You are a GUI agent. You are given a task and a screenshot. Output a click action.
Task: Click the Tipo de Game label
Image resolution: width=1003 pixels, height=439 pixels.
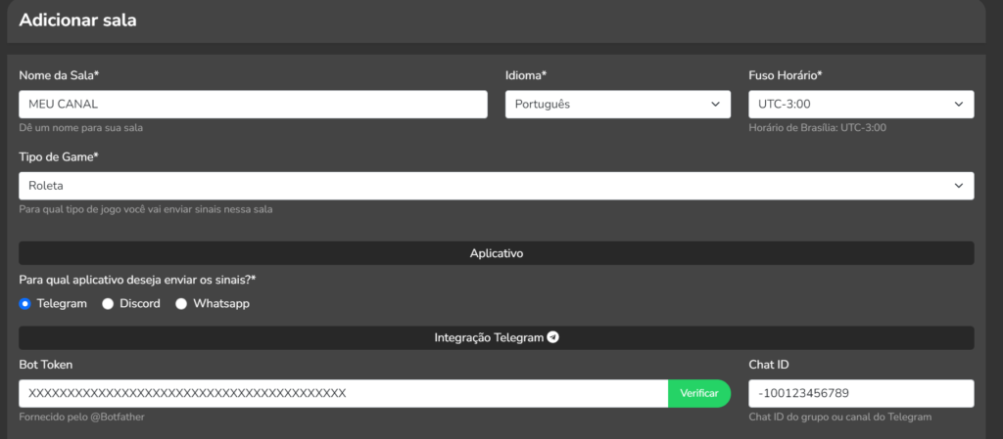tap(59, 156)
